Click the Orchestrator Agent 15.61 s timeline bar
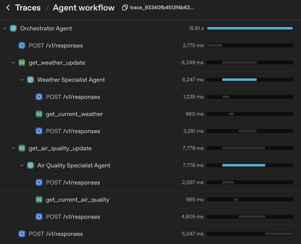 pos(250,28)
